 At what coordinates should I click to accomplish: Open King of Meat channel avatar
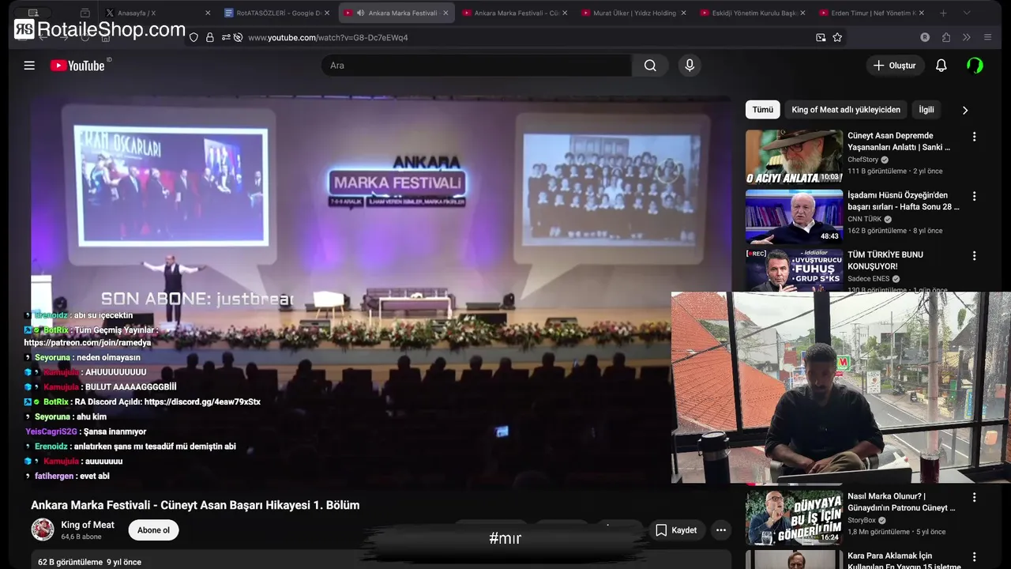[x=43, y=529]
